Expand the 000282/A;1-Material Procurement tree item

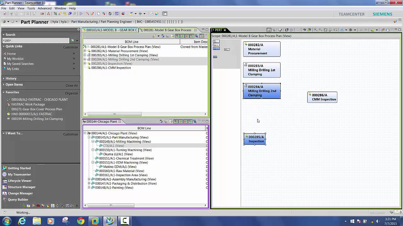click(x=85, y=51)
